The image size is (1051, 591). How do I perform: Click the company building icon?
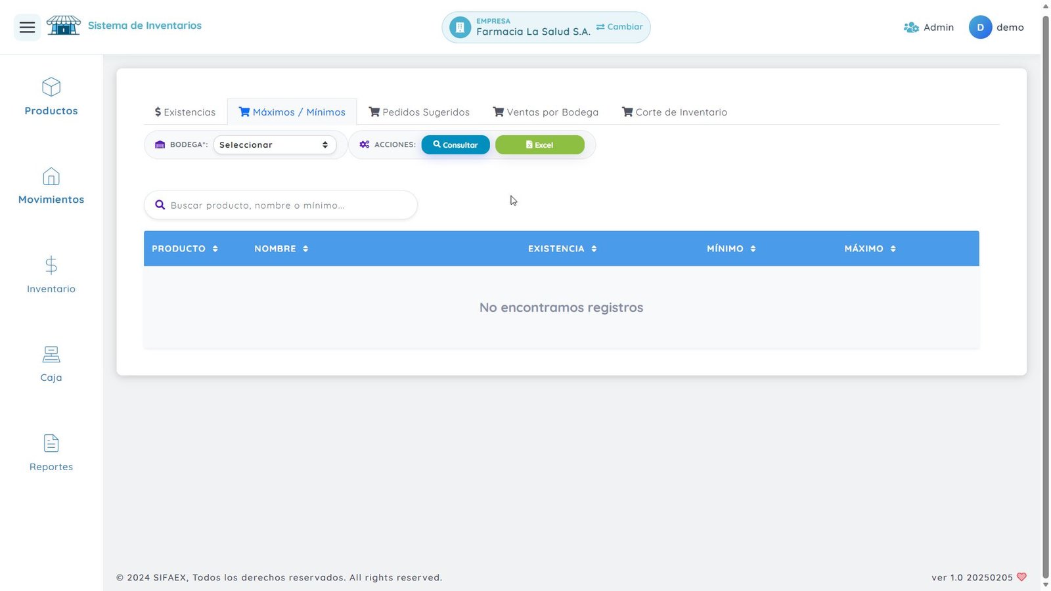pyautogui.click(x=460, y=28)
